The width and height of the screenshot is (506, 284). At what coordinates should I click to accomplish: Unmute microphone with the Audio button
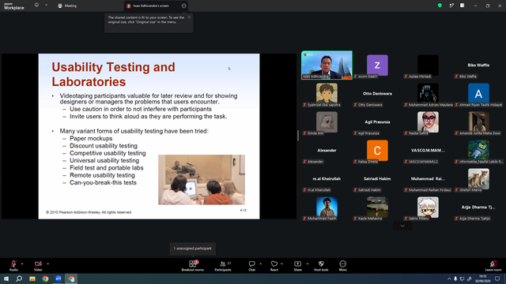(x=13, y=266)
